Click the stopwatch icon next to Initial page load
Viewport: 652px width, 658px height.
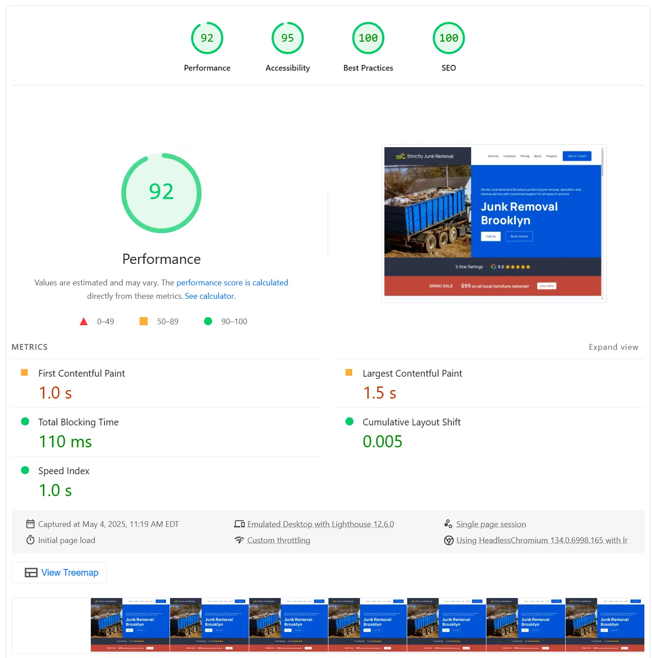pyautogui.click(x=30, y=540)
